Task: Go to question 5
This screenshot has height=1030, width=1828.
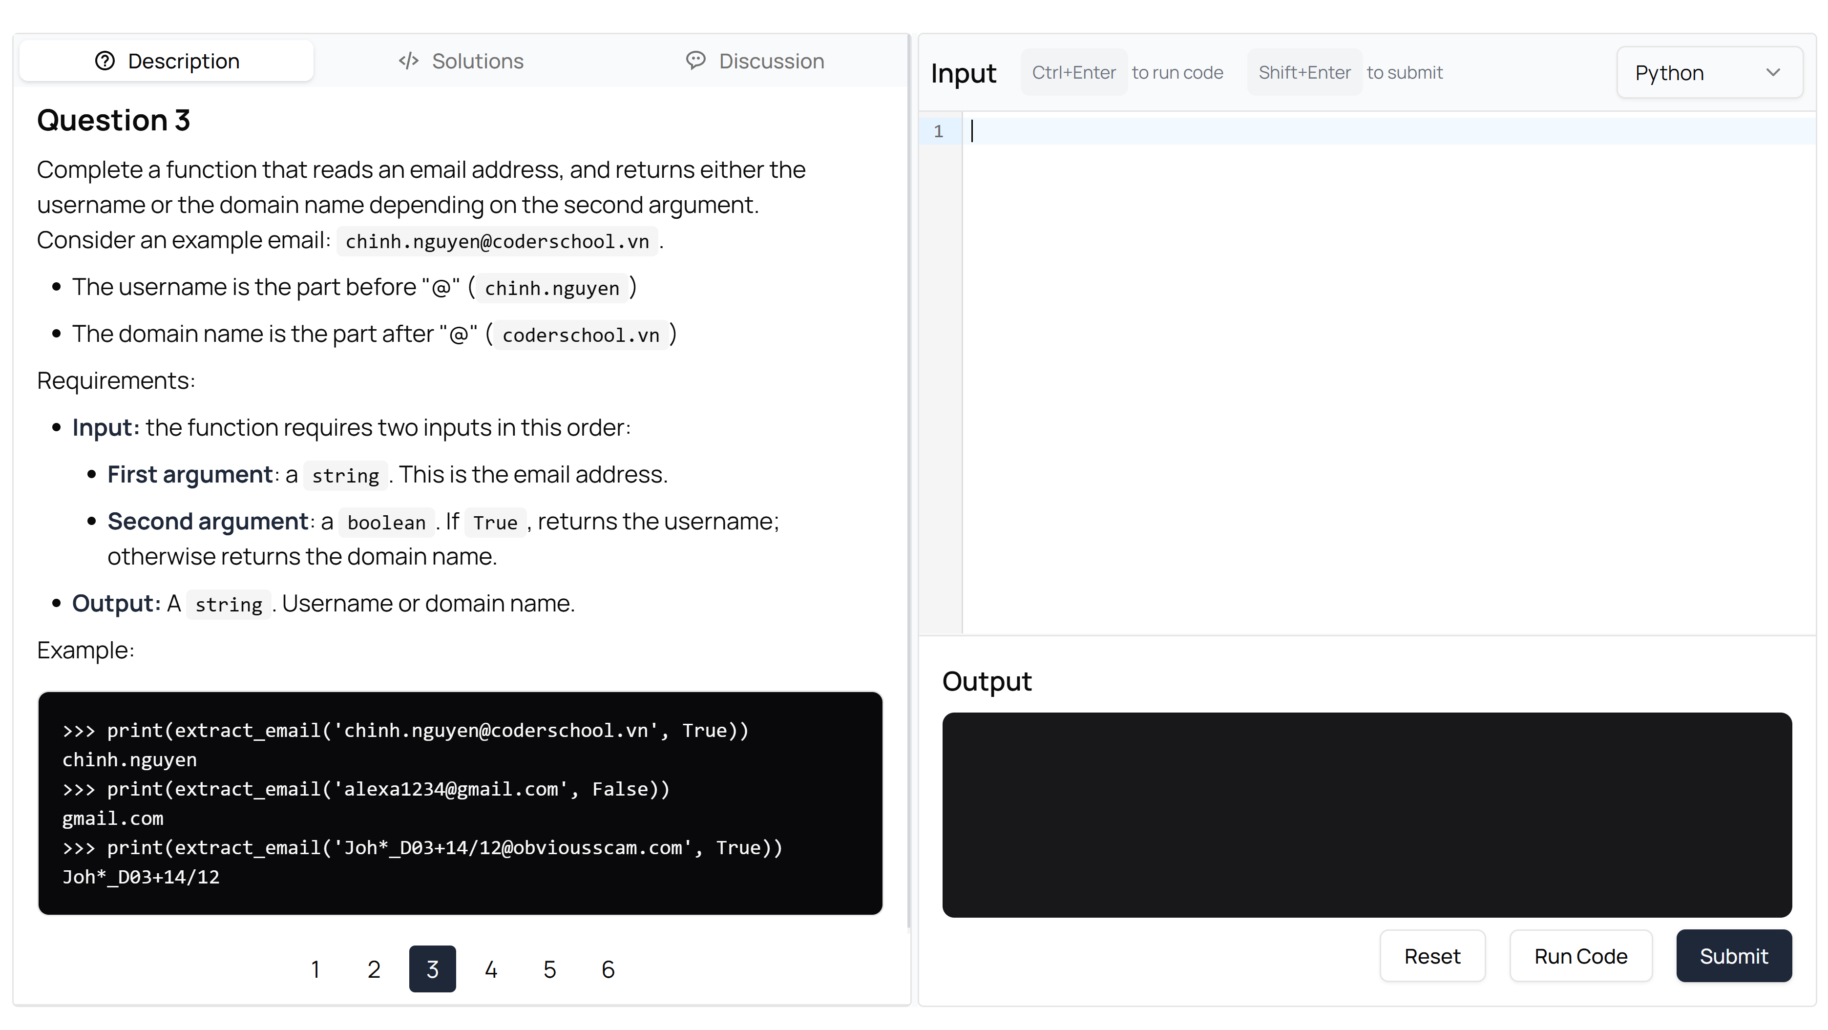Action: click(550, 969)
